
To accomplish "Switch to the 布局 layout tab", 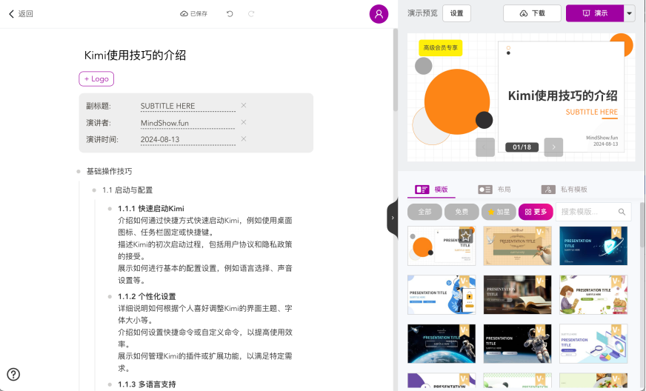I will 494,190.
